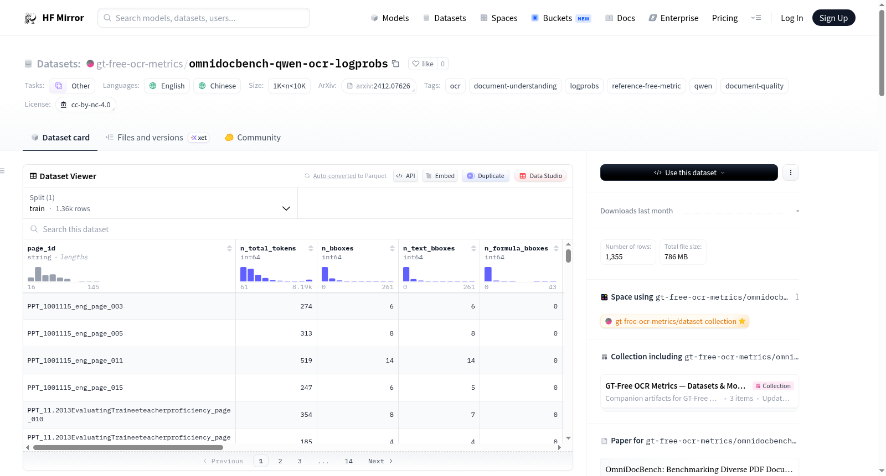886x476 pixels.
Task: Click the gt-free-ocr-metrics organization avatar
Action: pos(90,64)
